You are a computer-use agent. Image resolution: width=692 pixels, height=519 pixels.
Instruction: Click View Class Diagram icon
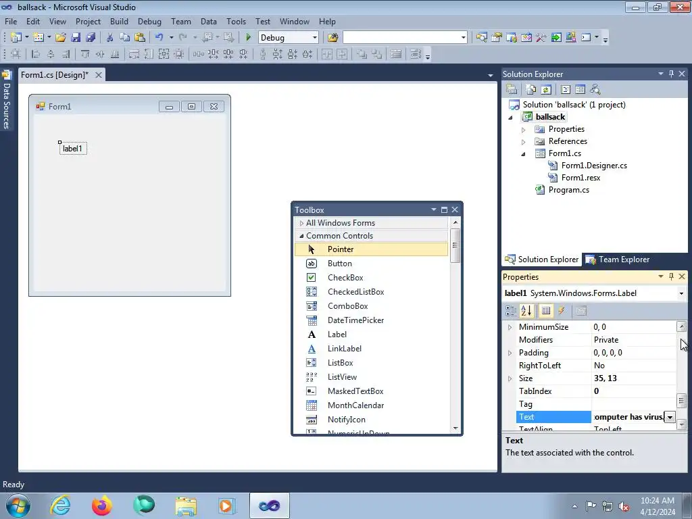pos(595,90)
